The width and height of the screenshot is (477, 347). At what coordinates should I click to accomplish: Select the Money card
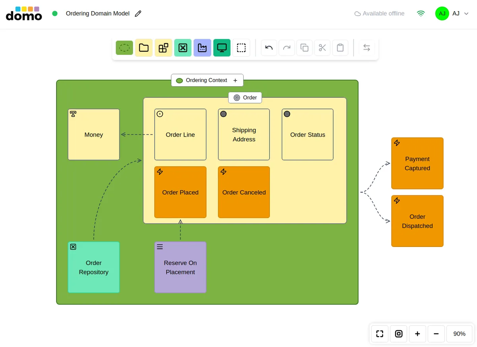94,135
